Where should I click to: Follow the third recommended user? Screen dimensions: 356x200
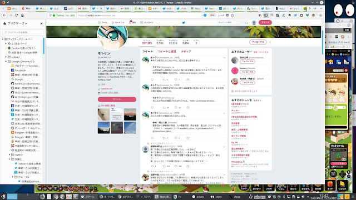click(247, 83)
